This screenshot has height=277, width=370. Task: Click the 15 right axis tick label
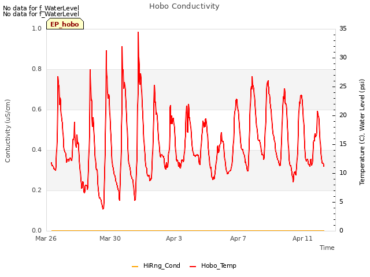click(343, 144)
